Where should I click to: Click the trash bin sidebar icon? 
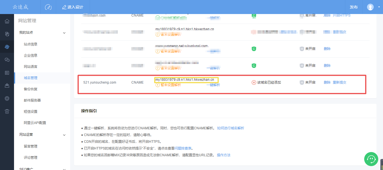(x=7, y=111)
